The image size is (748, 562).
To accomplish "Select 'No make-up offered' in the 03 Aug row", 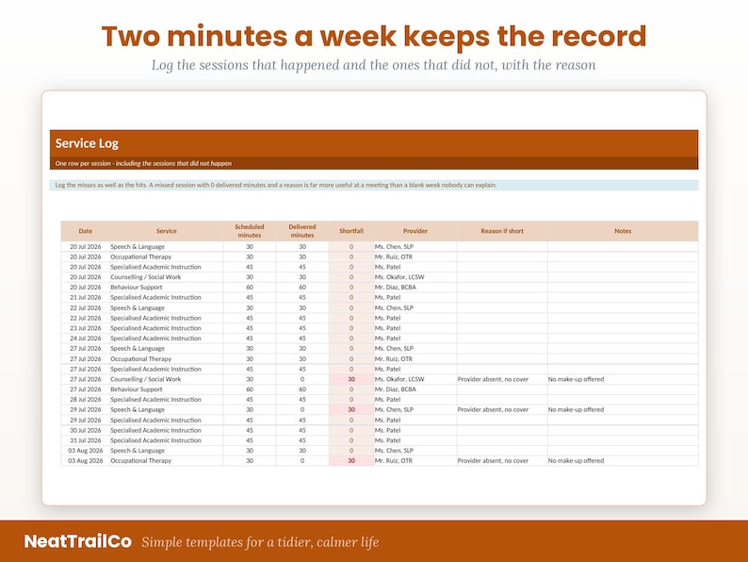I will 576,461.
